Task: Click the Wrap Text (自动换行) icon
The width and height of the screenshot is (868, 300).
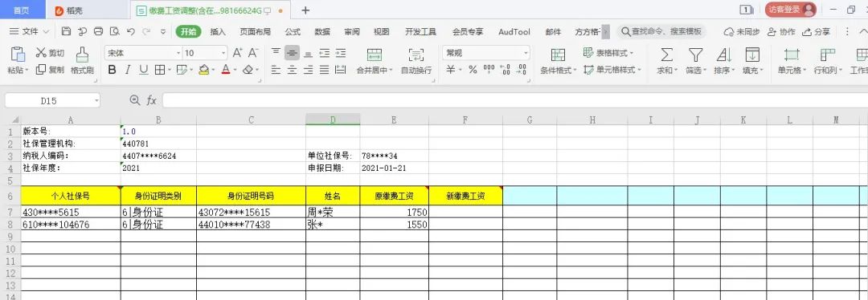Action: click(416, 54)
